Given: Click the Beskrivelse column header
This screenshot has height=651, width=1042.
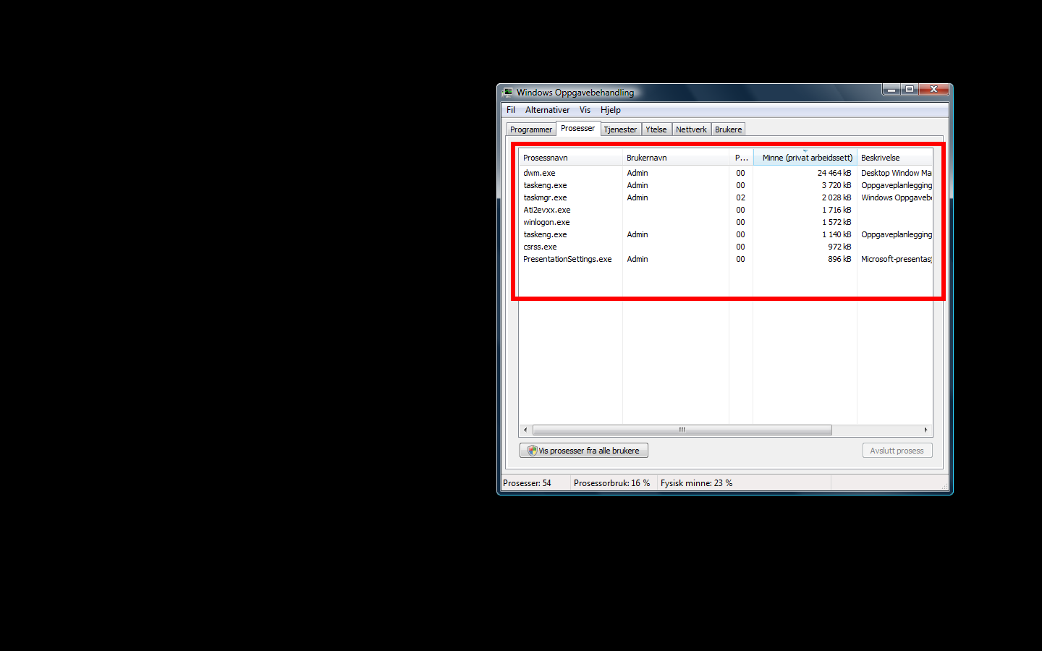Looking at the screenshot, I should [x=895, y=158].
